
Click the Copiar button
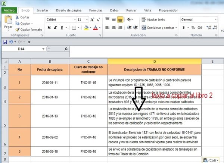tap(25, 23)
